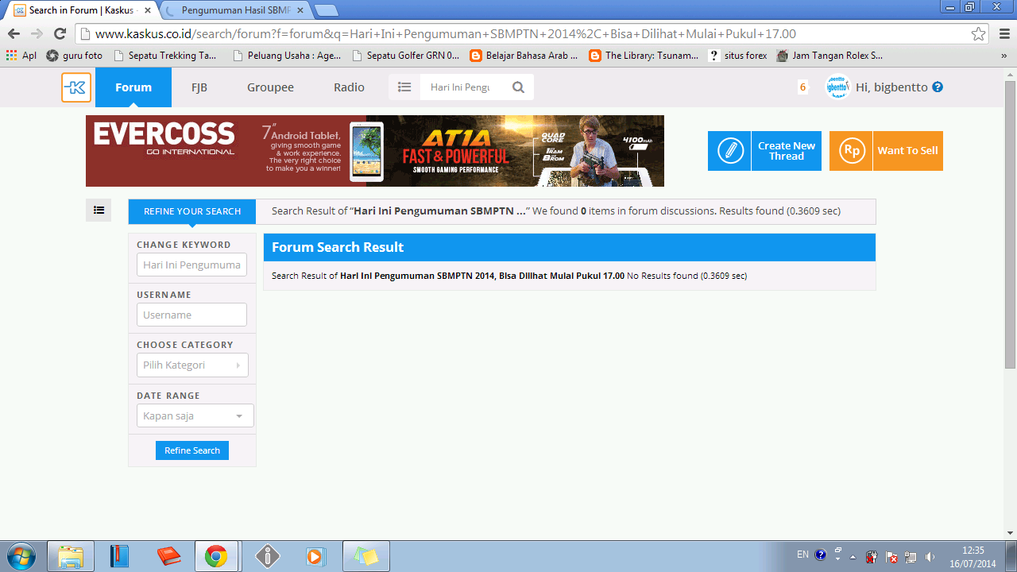This screenshot has height=572, width=1017.
Task: Click the Refine Search button
Action: [x=192, y=450]
